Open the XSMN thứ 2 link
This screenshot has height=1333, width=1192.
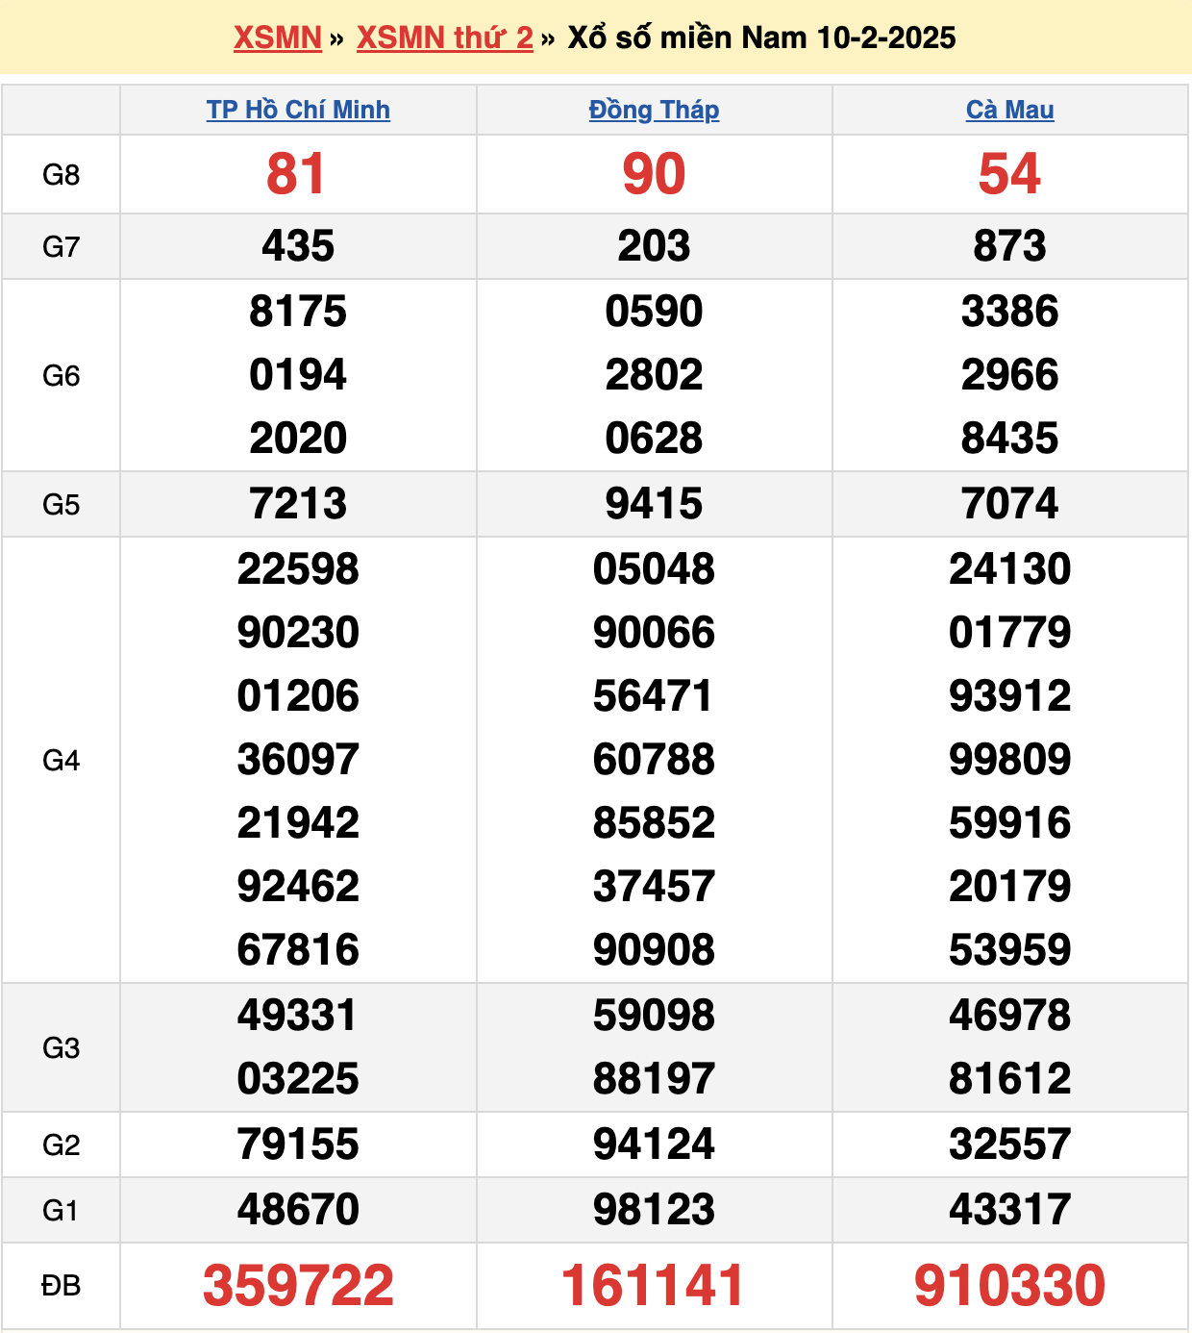click(444, 38)
